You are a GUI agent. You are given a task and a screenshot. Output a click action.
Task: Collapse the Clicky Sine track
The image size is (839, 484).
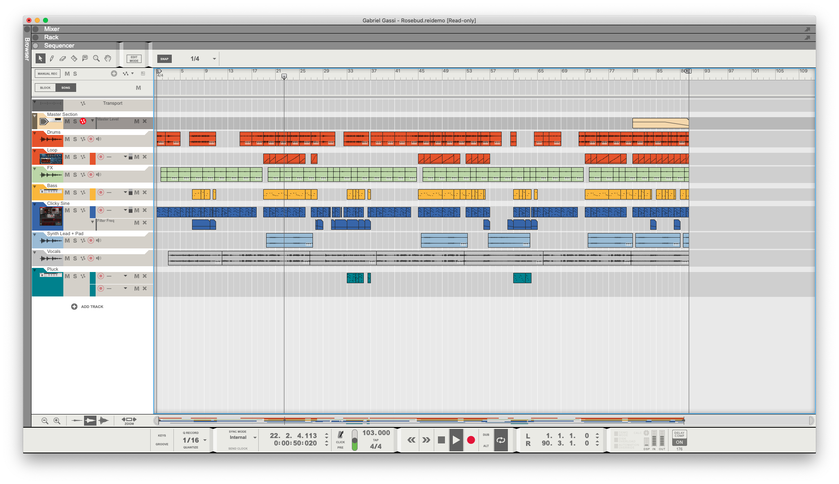click(x=35, y=204)
